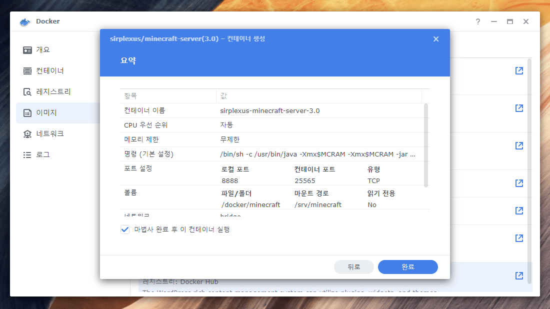The width and height of the screenshot is (550, 309).
Task: Click the 로그 list icon
Action: click(x=27, y=155)
